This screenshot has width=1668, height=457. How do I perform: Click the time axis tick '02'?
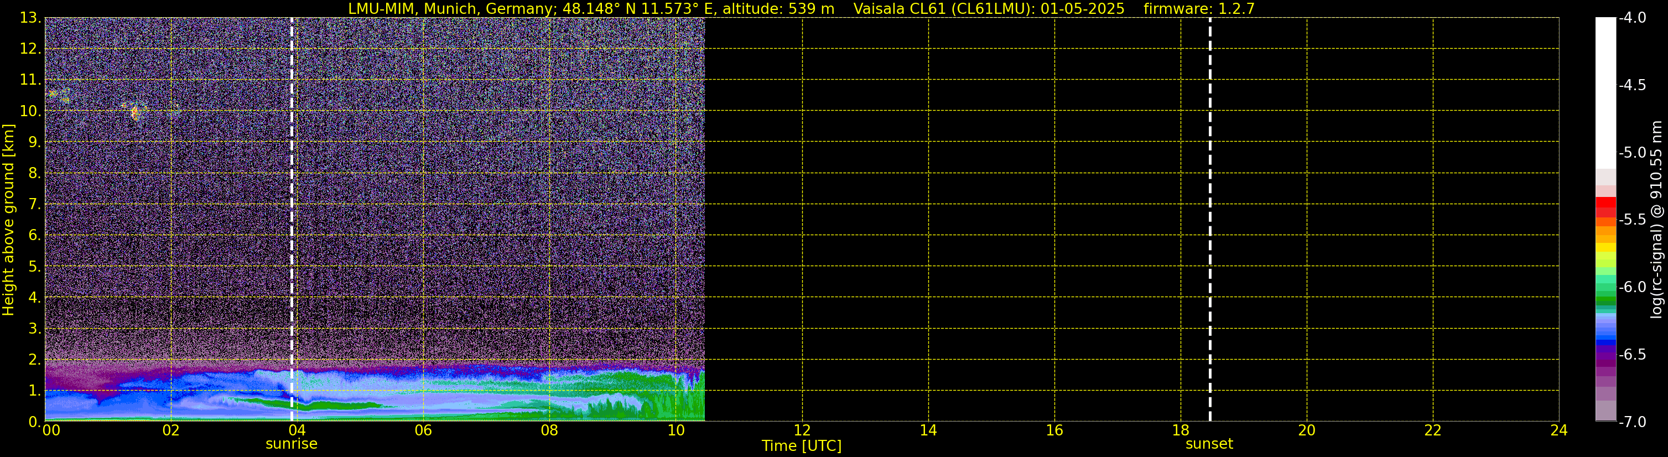tap(171, 430)
